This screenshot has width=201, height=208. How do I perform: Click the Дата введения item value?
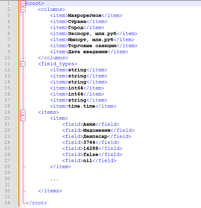point(88,52)
